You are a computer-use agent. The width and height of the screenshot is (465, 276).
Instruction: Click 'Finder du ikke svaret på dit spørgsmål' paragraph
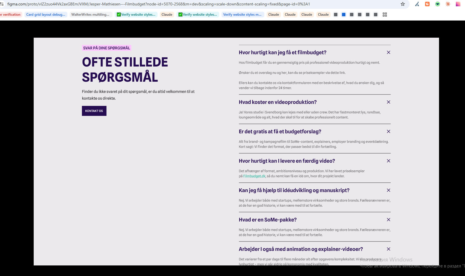[138, 95]
